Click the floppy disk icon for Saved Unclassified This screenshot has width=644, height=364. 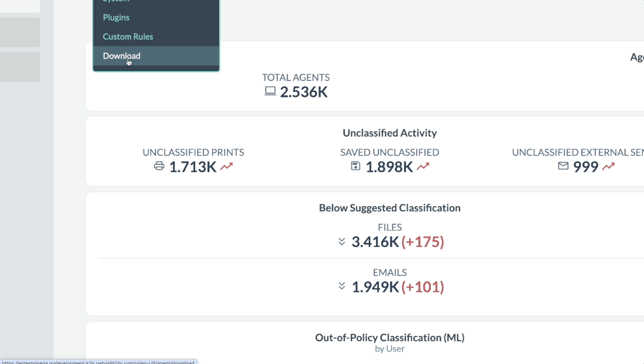(x=355, y=166)
